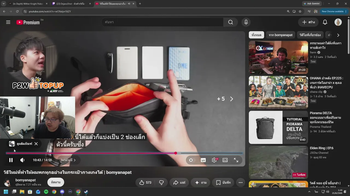Open File Explorer from the taskbar
The height and width of the screenshot is (196, 350).
tap(22, 192)
